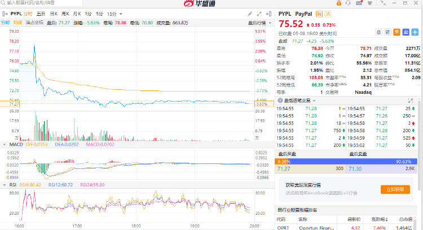Image resolution: width=423 pixels, height=230 pixels.
Task: Click the orange lock icon in title bar
Action: (x=338, y=3)
